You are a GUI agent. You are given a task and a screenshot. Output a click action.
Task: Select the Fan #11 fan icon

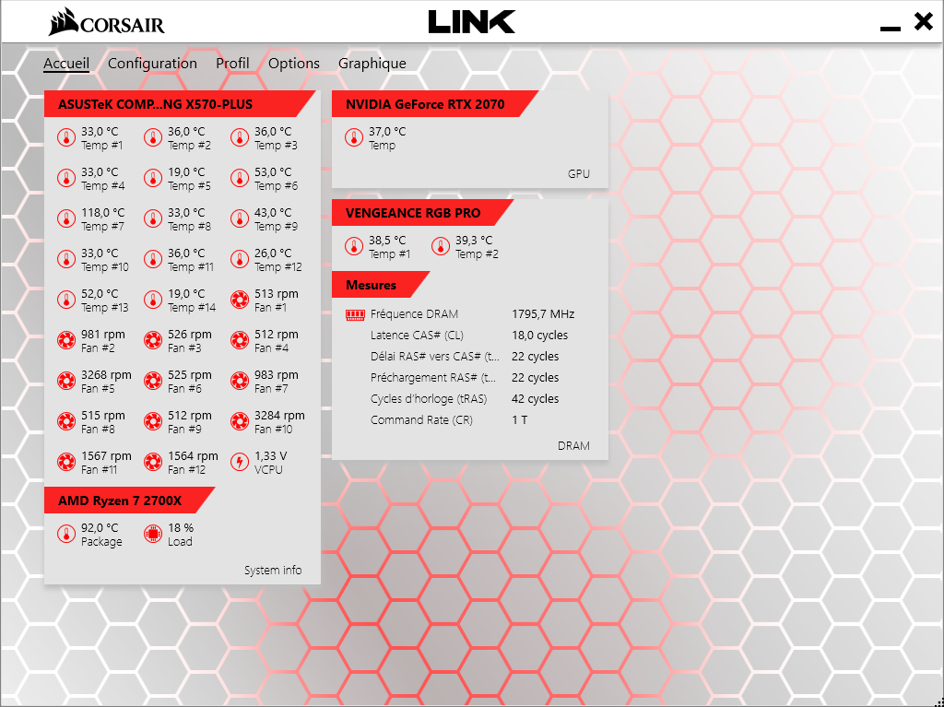(x=66, y=462)
